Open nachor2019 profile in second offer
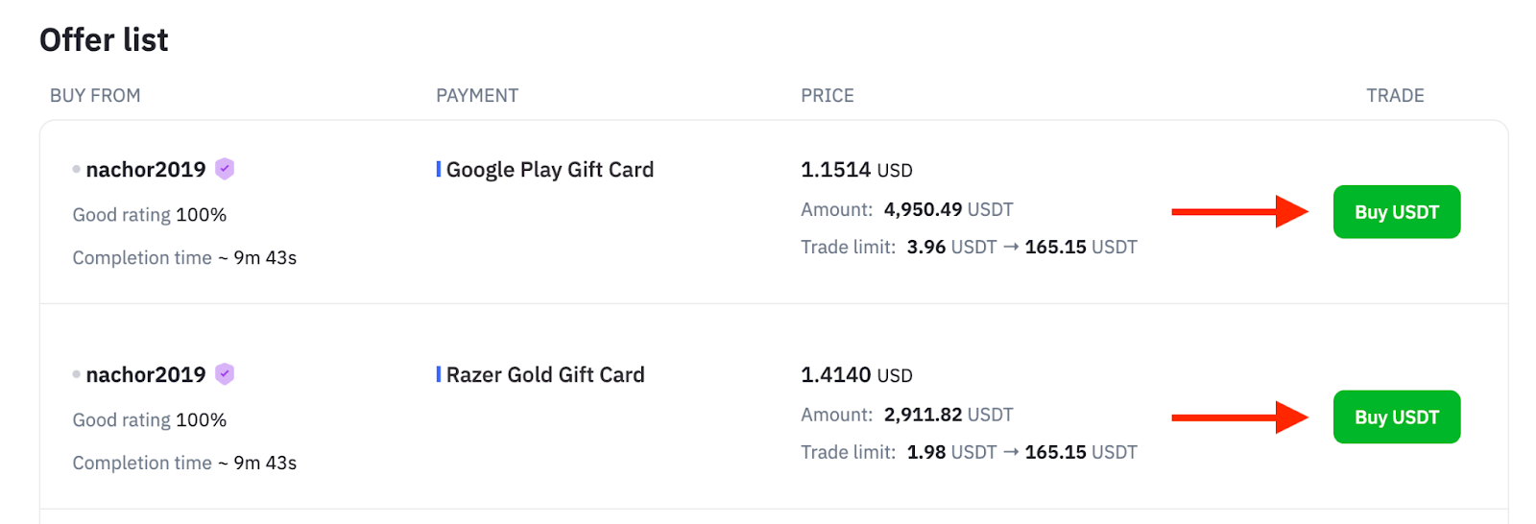Image resolution: width=1536 pixels, height=524 pixels. pyautogui.click(x=146, y=375)
